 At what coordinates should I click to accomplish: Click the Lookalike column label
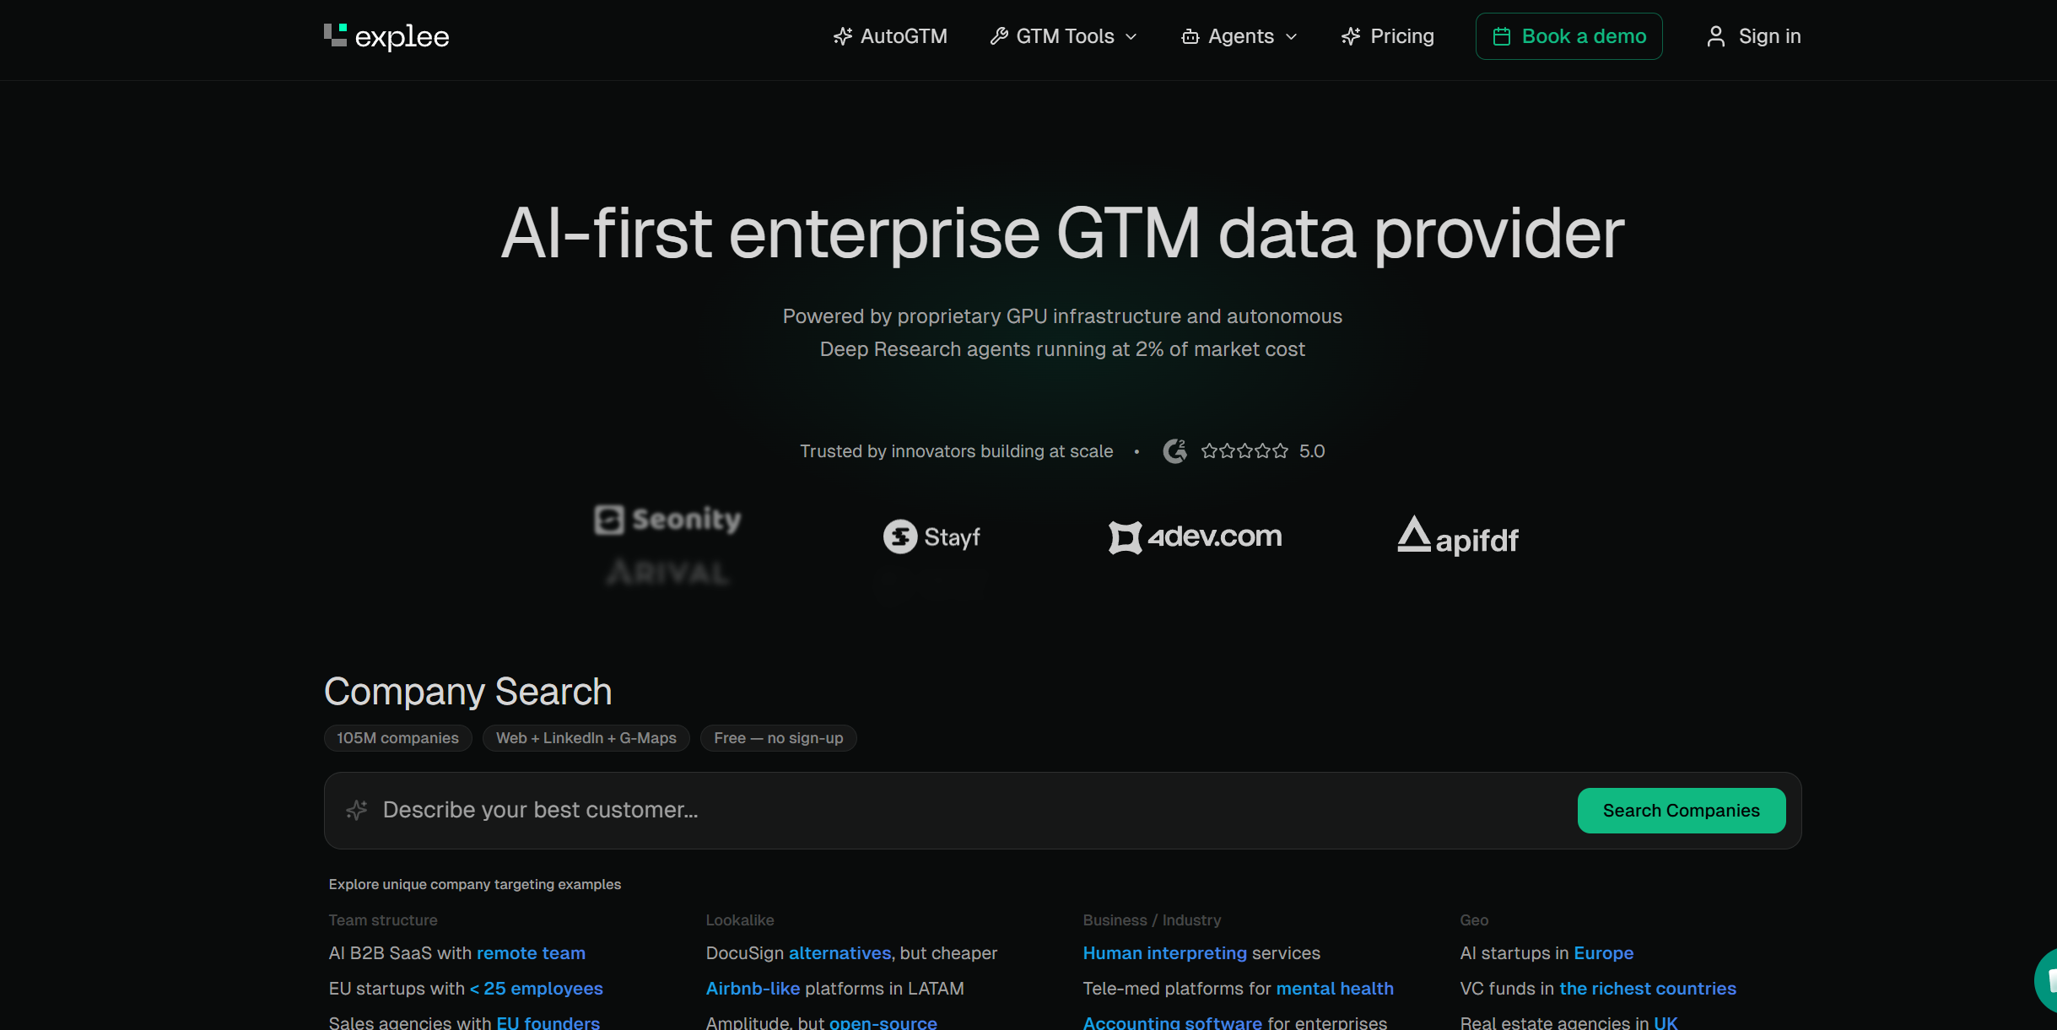coord(740,920)
